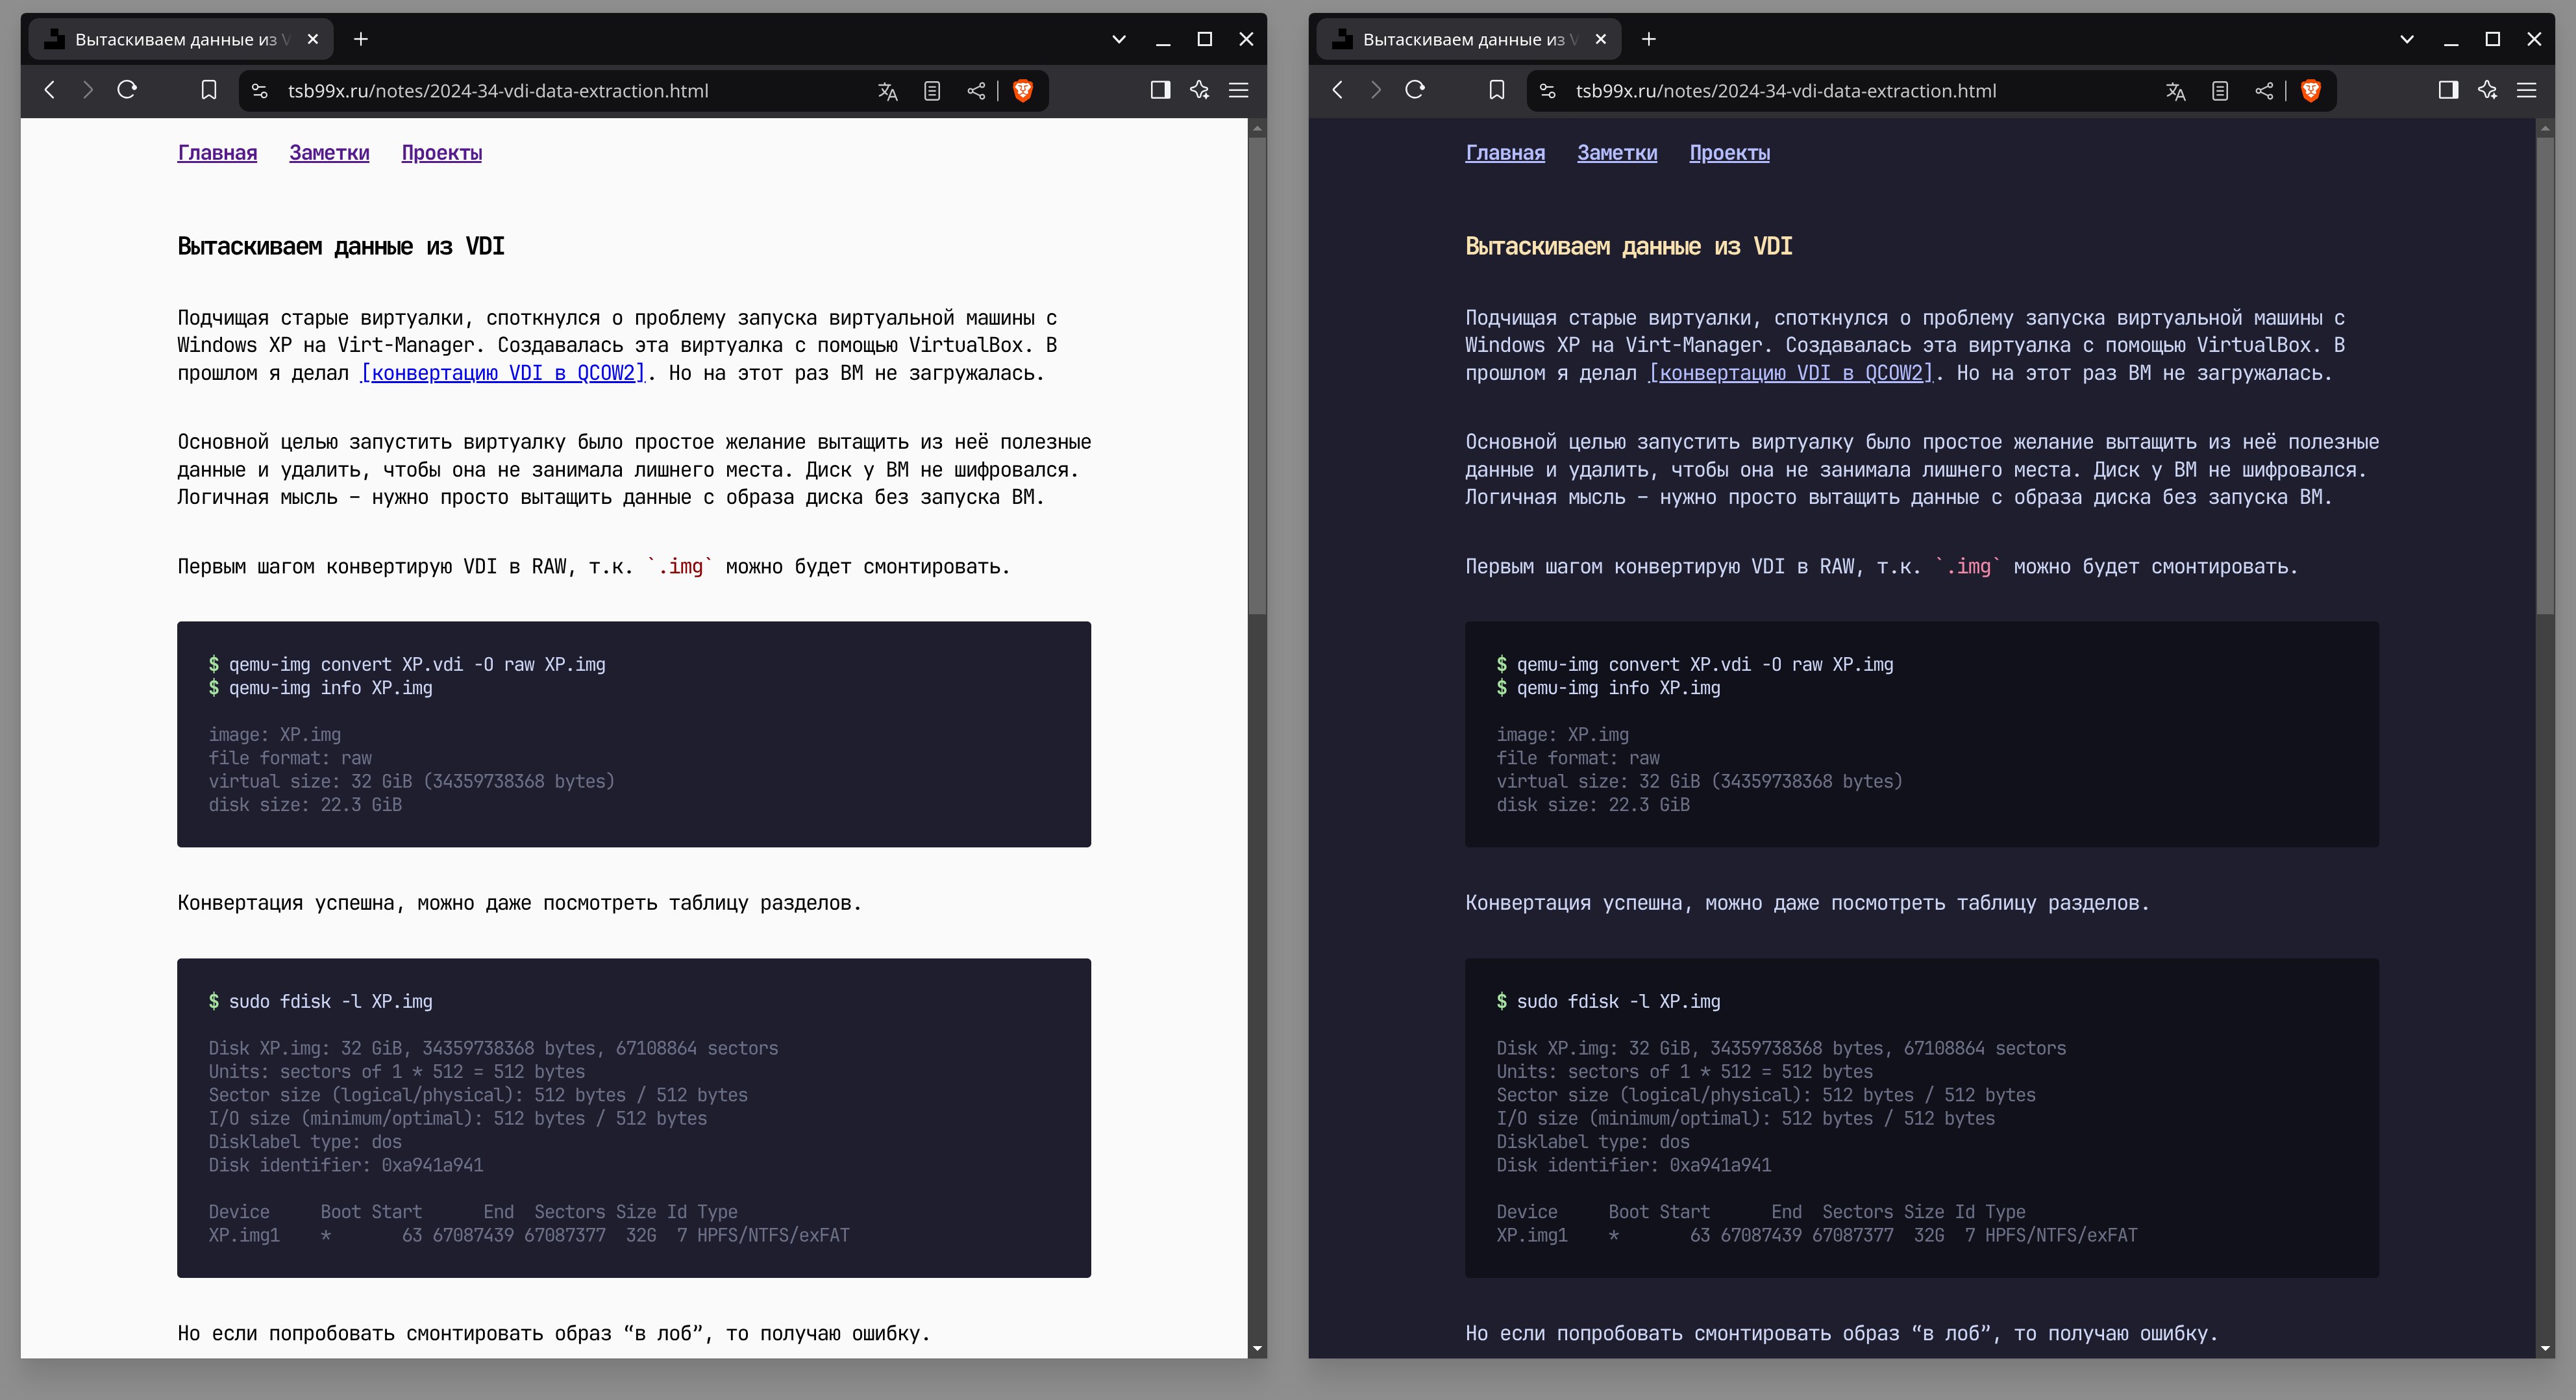Click scroll-down arrow in the left window
Viewport: 2576px width, 1400px height.
tap(1257, 1348)
